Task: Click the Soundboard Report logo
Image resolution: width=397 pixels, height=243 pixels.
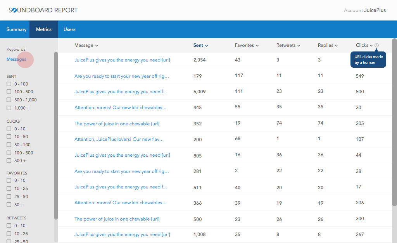Action: pos(43,10)
